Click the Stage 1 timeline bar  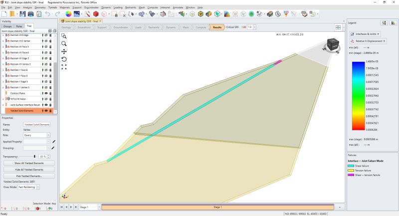[217, 207]
